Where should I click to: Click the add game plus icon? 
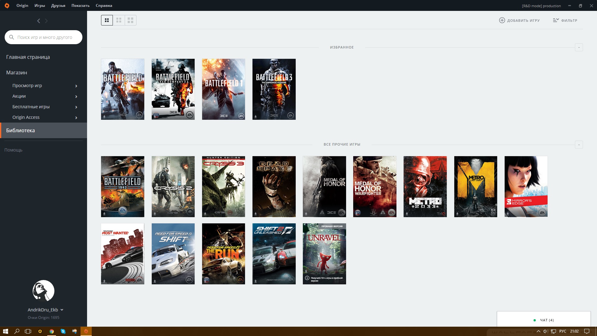point(502,20)
